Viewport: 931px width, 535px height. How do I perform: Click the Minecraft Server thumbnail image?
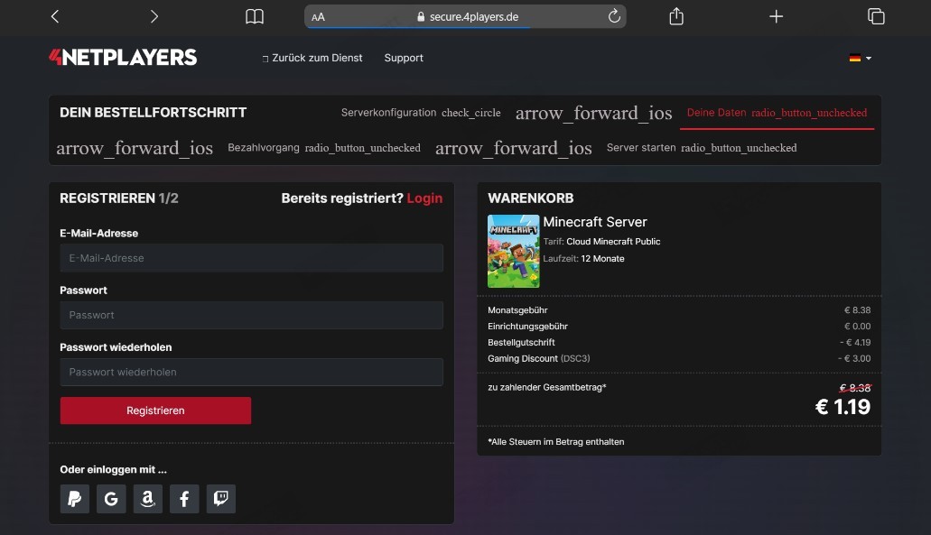point(513,250)
